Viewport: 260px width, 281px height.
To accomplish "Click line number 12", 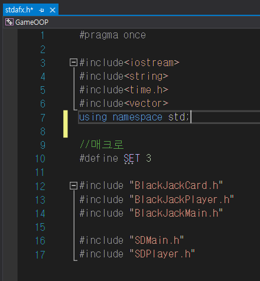I will click(x=40, y=186).
